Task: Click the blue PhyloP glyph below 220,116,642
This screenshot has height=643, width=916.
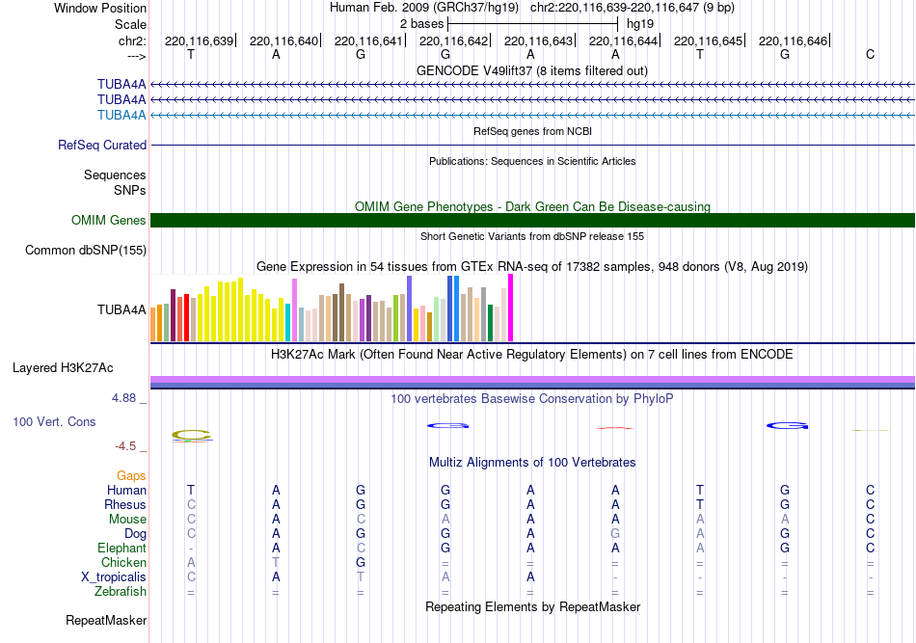Action: point(448,425)
